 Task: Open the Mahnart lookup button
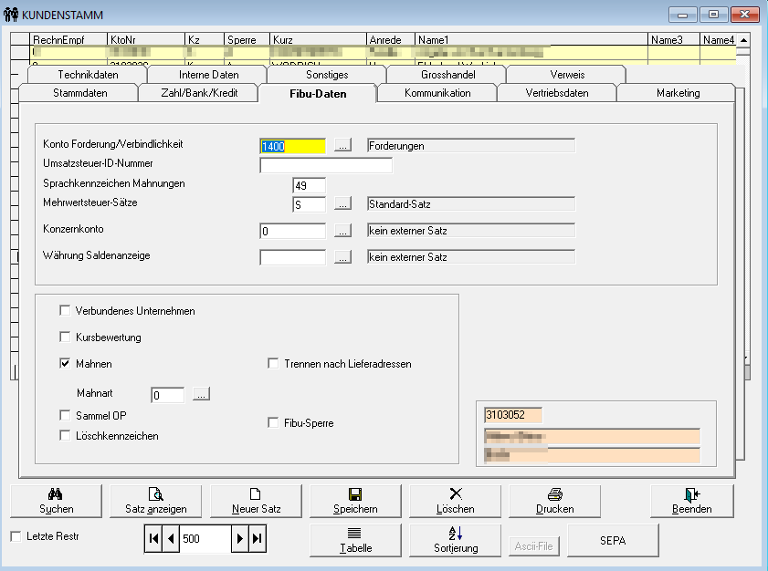coord(201,394)
